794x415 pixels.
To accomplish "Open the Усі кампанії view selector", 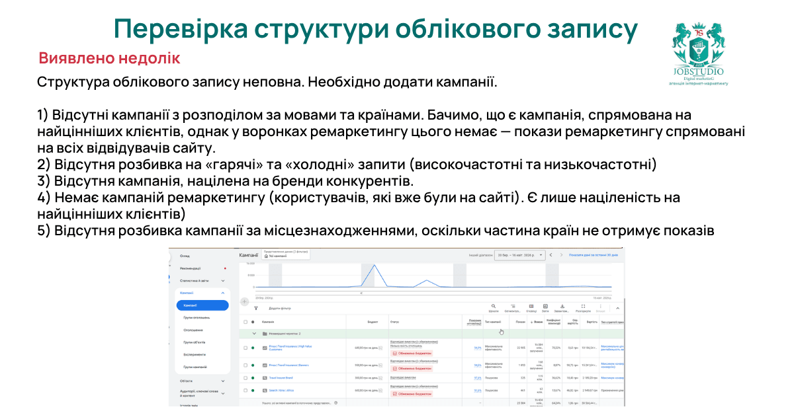I will click(x=286, y=254).
